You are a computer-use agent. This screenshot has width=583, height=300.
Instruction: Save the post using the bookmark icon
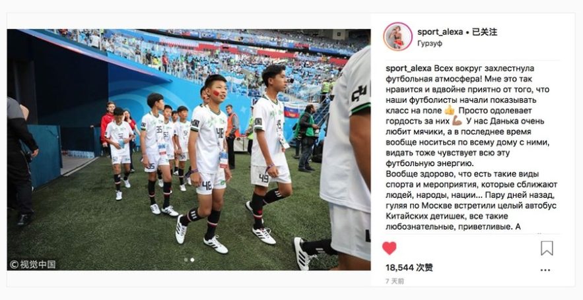547,248
